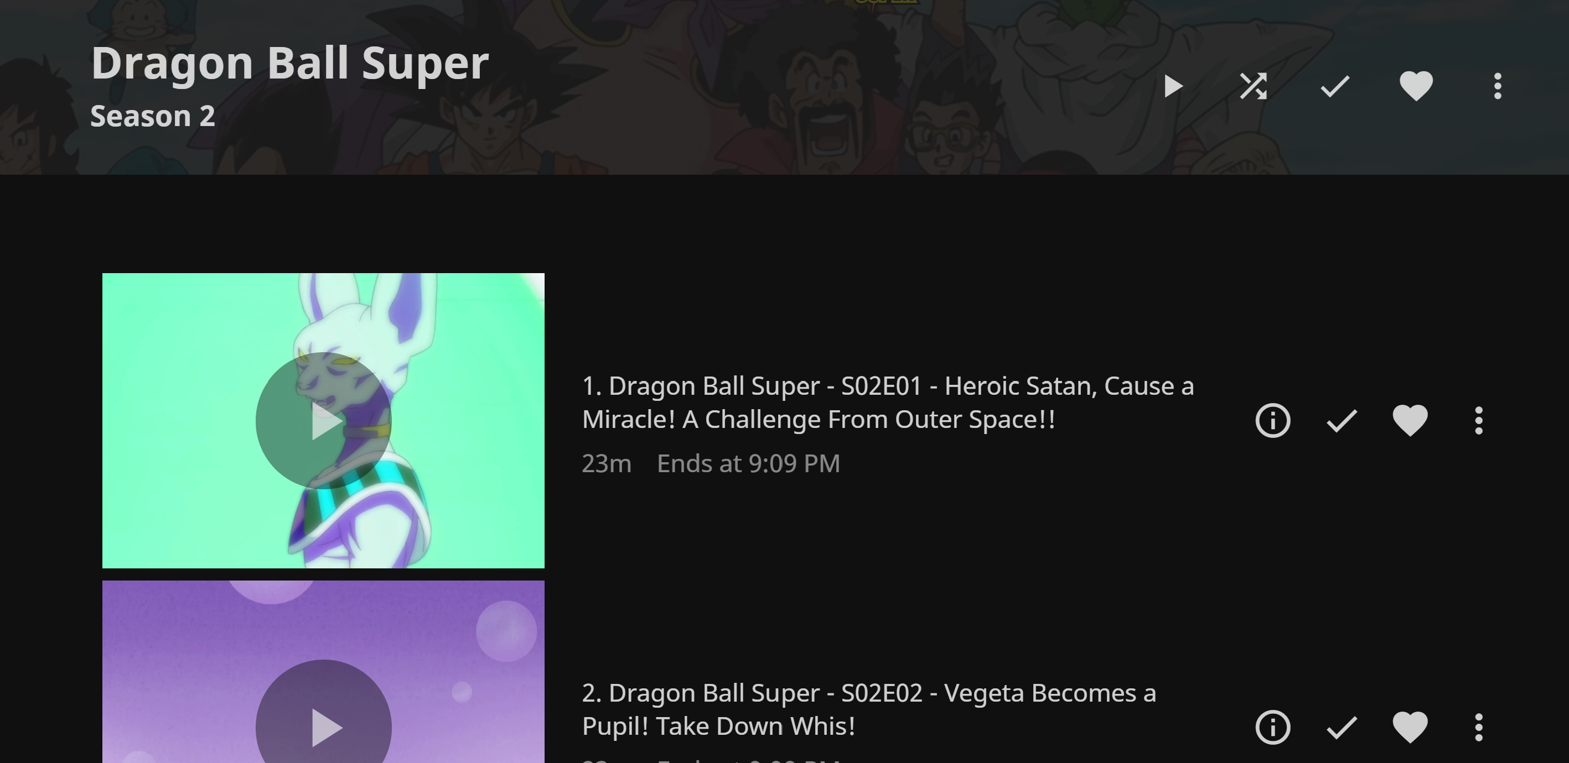This screenshot has height=763, width=1569.
Task: Open the Dragon Ball Super series title
Action: 290,62
